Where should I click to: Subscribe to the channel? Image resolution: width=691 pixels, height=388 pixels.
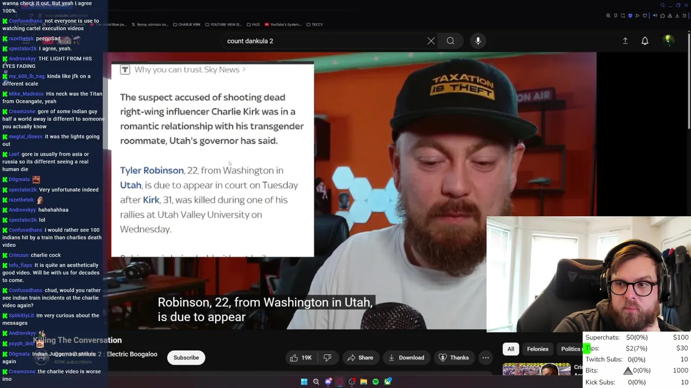[186, 358]
